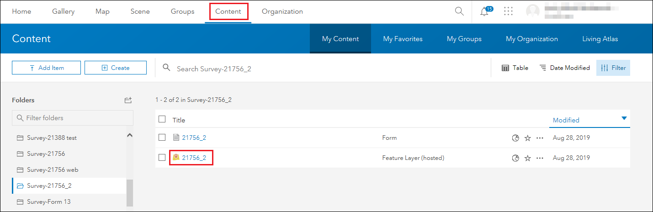Switch the Table view dropdown
The width and height of the screenshot is (653, 212).
pos(515,68)
